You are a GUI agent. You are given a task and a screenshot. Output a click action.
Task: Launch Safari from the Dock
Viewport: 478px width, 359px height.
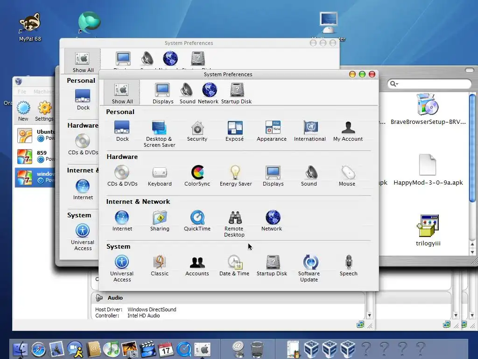point(38,350)
